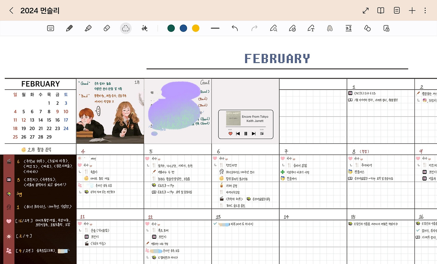The image size is (437, 264).
Task: Pause the Encore From Tokyo track
Action: tap(246, 134)
